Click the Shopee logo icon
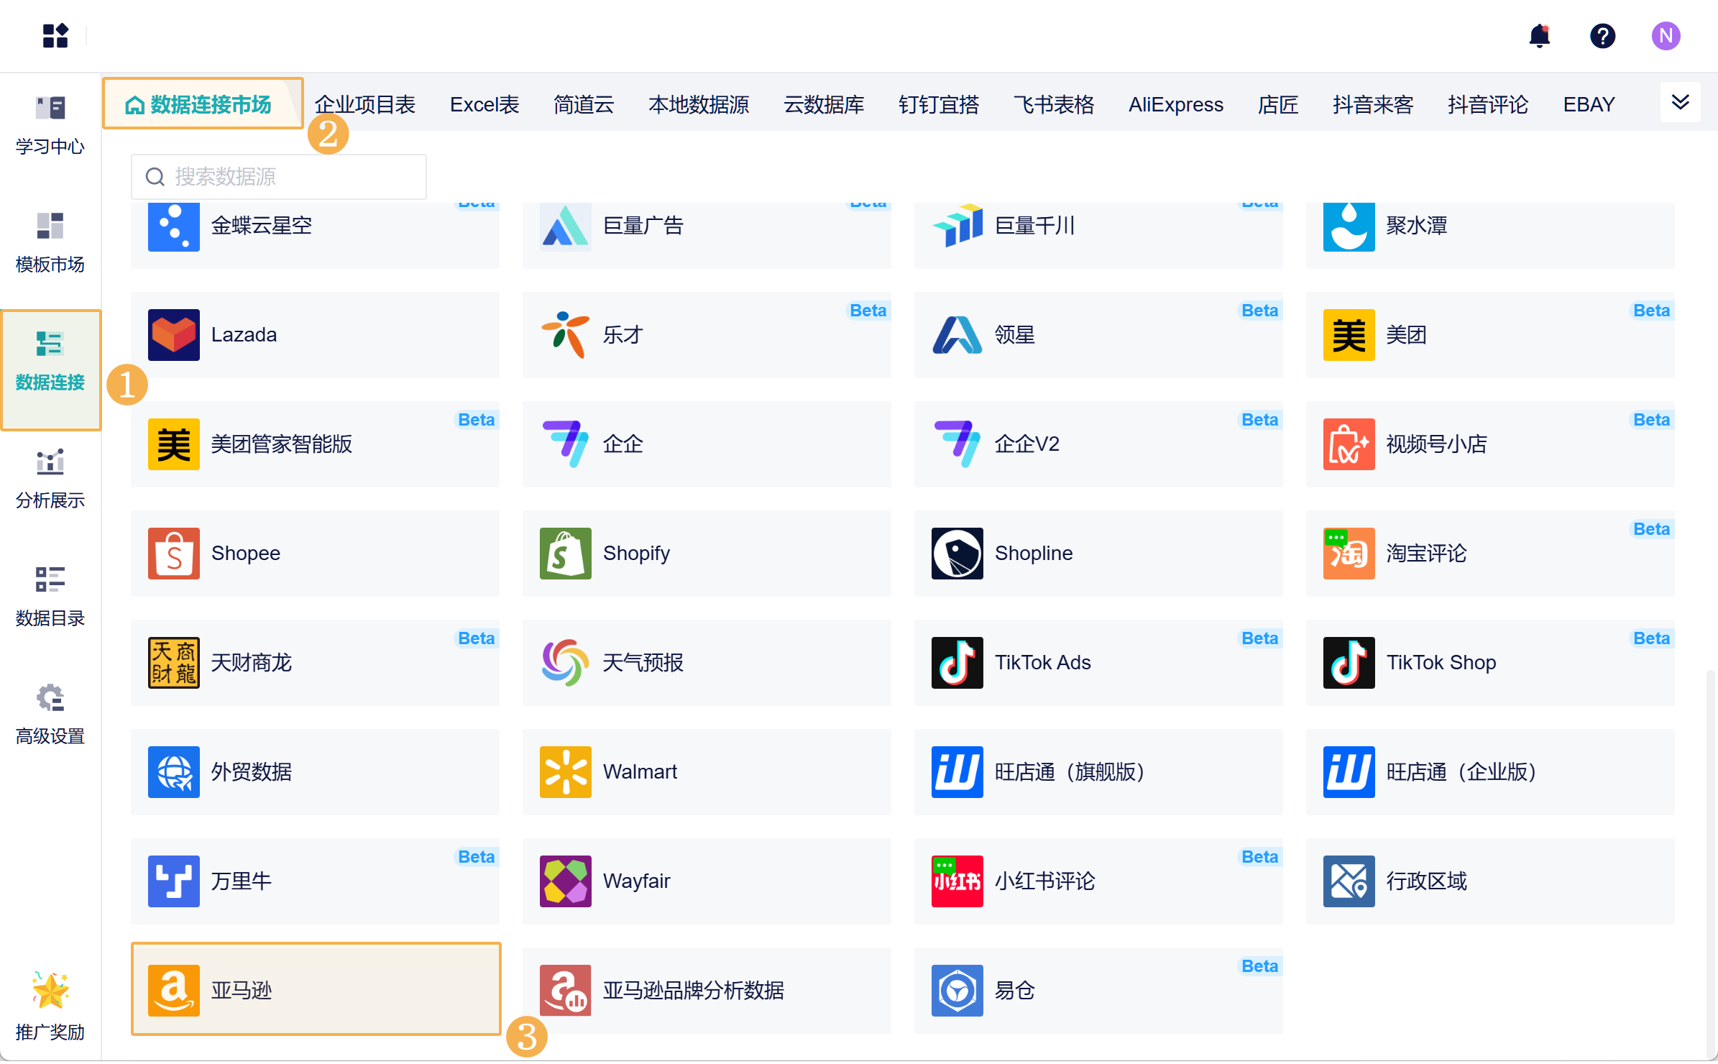Viewport: 1718px width, 1064px height. [x=174, y=554]
